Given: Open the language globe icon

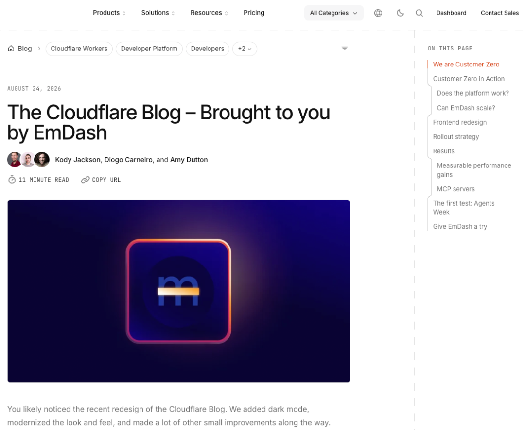Looking at the screenshot, I should point(378,13).
